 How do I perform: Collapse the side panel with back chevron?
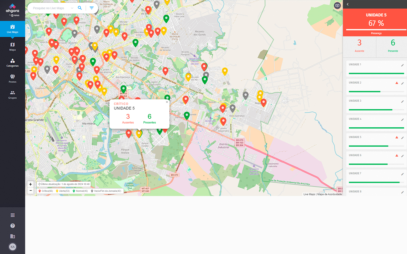347,4
